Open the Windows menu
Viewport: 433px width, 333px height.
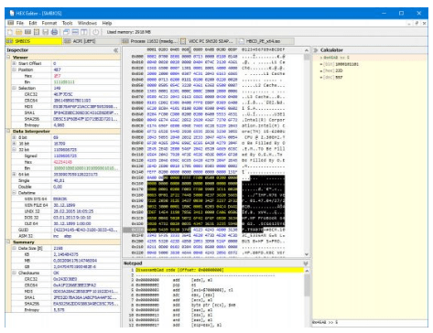tap(87, 23)
